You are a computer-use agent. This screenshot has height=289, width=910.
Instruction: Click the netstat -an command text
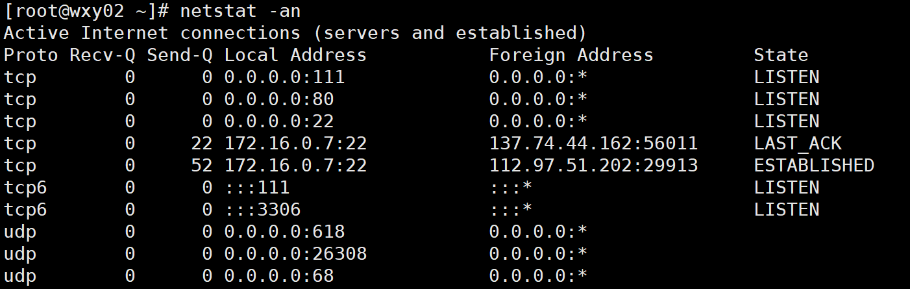(241, 10)
